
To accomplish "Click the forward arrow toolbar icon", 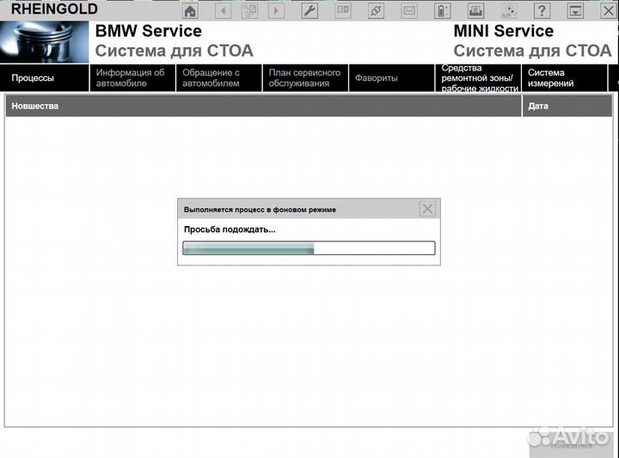I will pyautogui.click(x=276, y=10).
